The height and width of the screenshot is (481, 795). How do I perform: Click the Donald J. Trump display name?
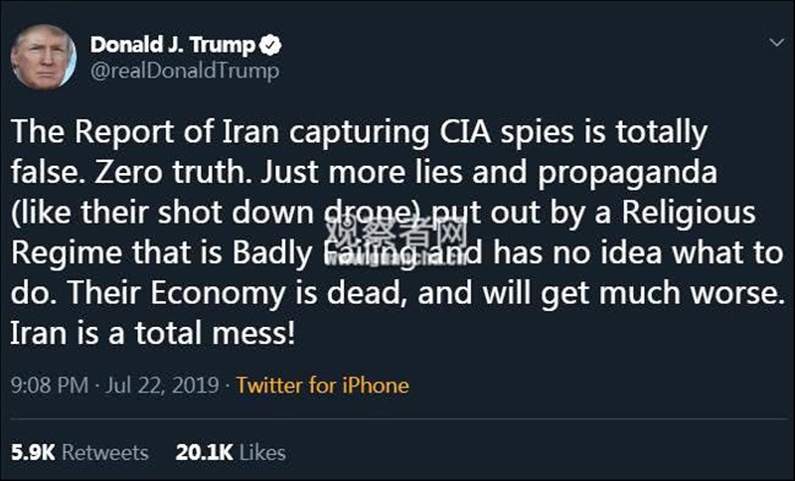coord(174,45)
